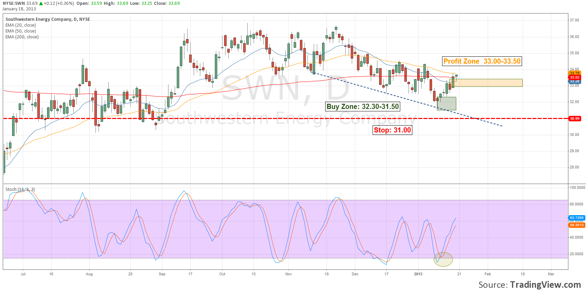This screenshot has width=586, height=294.
Task: Open the Southwestern Energy Company series legend
Action: [x=48, y=19]
